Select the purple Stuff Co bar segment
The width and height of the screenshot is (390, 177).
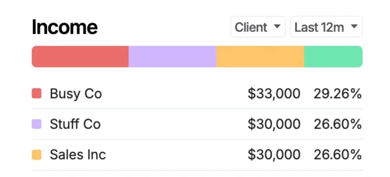172,56
